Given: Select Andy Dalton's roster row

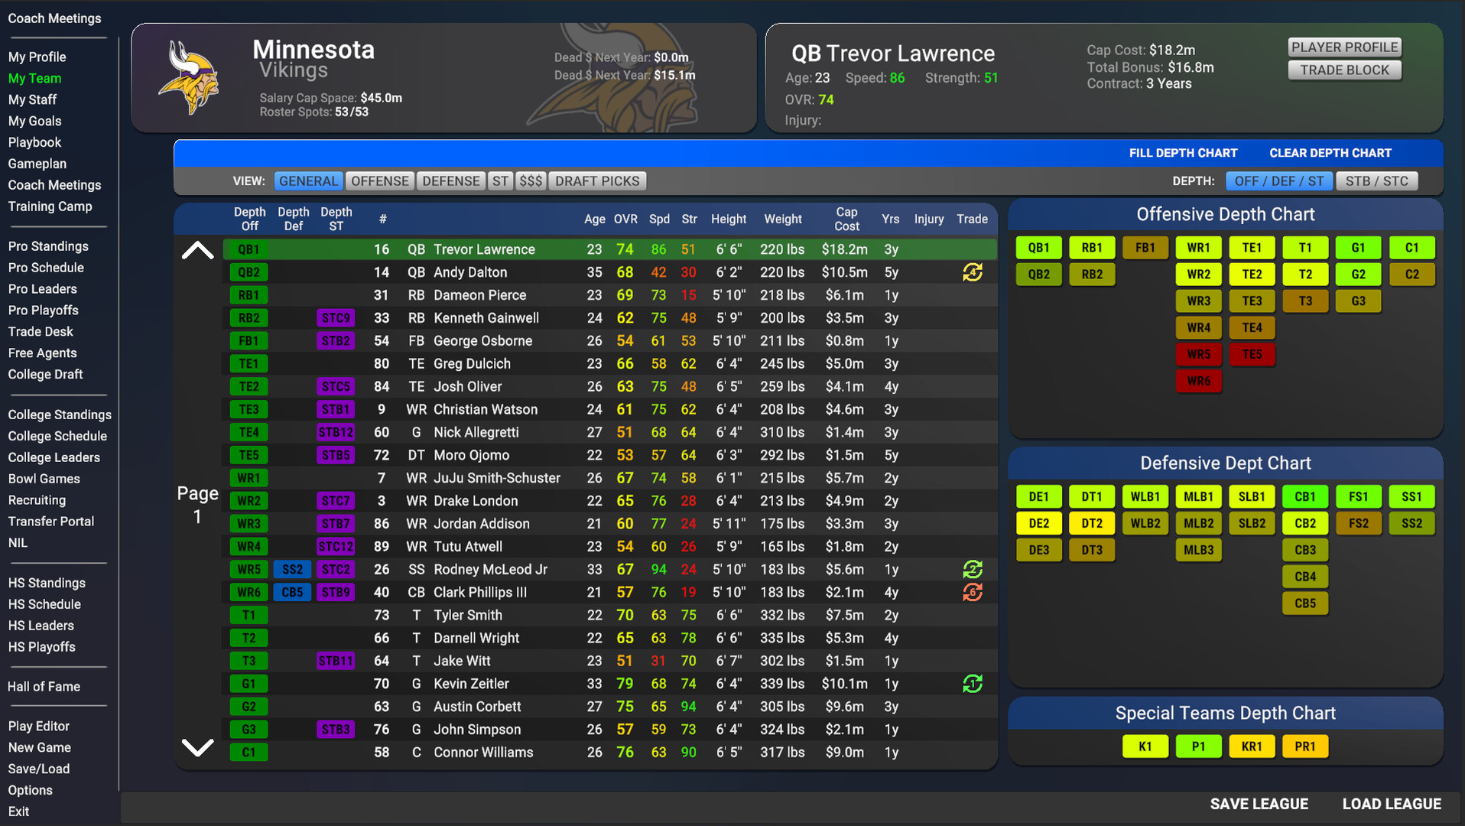Looking at the screenshot, I should click(x=535, y=272).
